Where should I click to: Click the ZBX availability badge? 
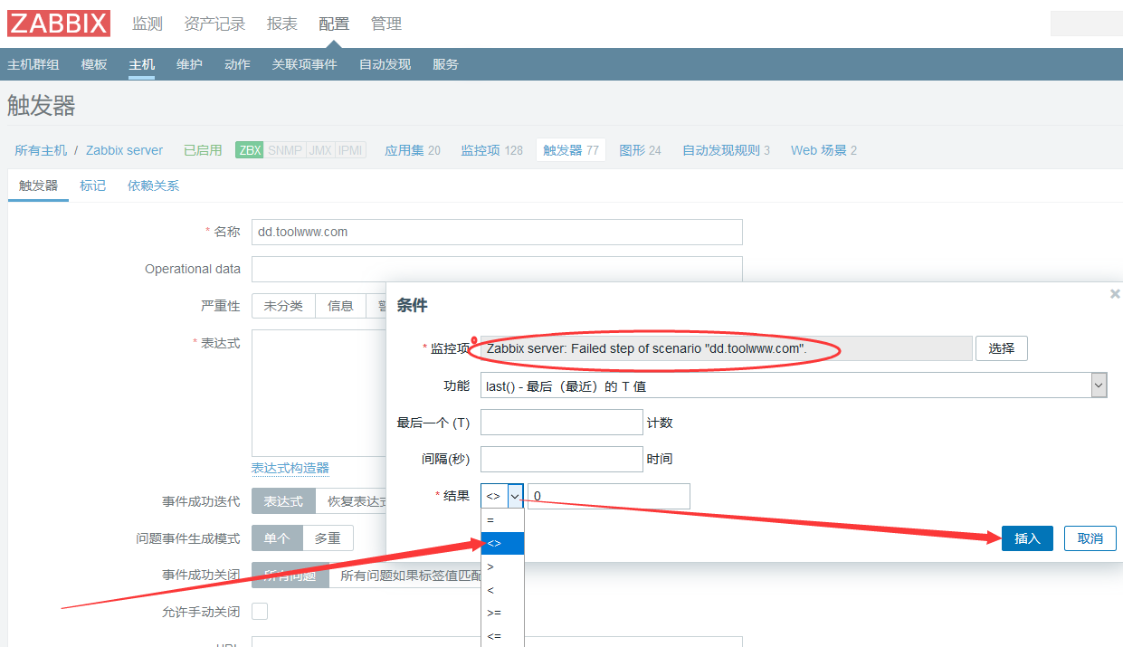[x=249, y=150]
